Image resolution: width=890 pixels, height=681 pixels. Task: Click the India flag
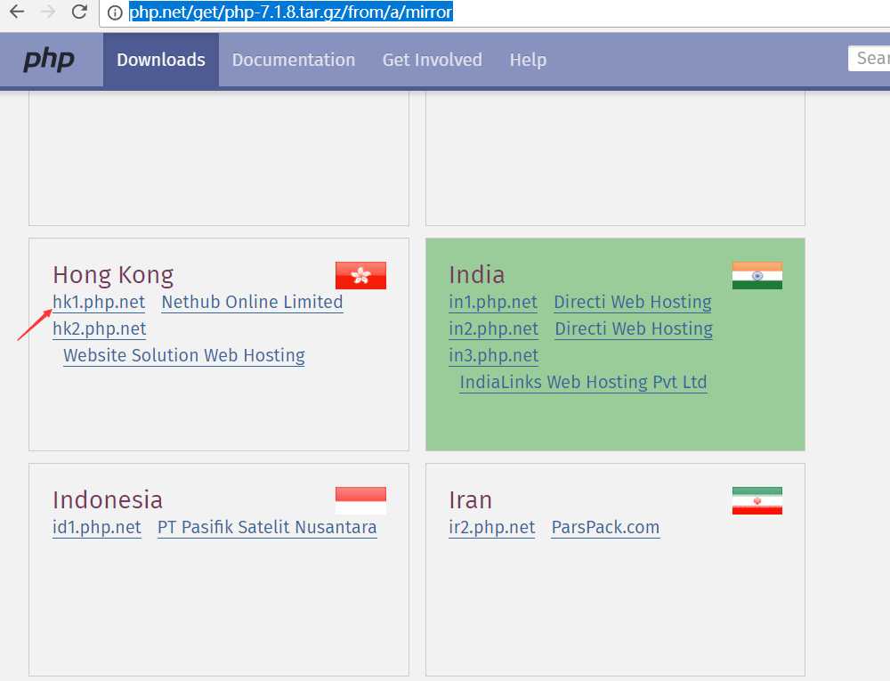757,275
